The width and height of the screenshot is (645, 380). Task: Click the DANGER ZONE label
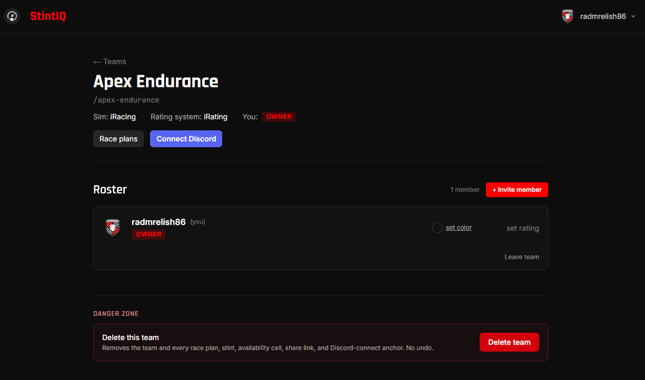pos(116,314)
